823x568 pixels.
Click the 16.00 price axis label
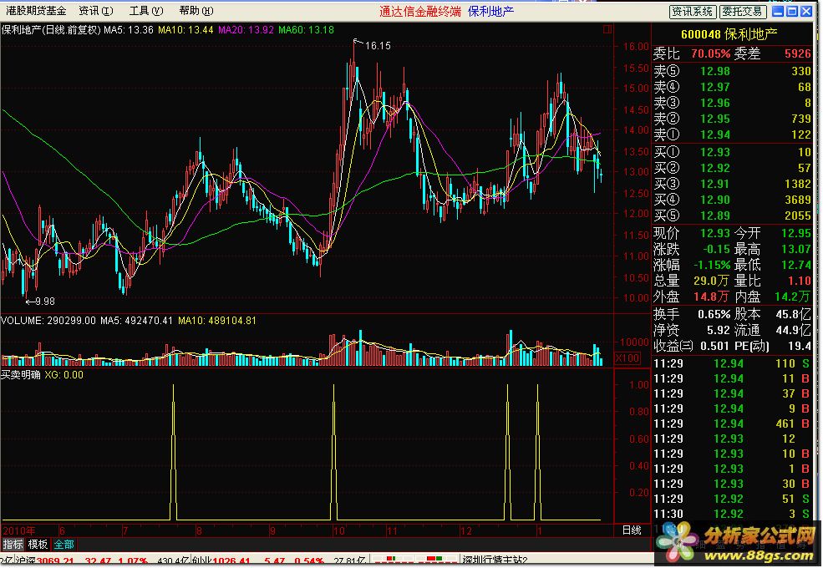tap(636, 47)
